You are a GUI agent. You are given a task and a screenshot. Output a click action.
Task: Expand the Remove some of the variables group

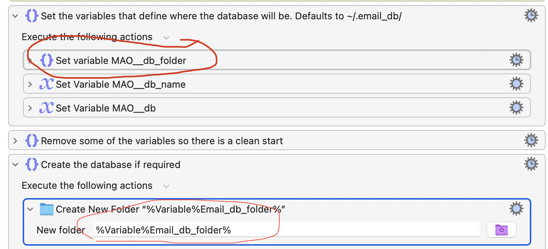[x=15, y=141]
